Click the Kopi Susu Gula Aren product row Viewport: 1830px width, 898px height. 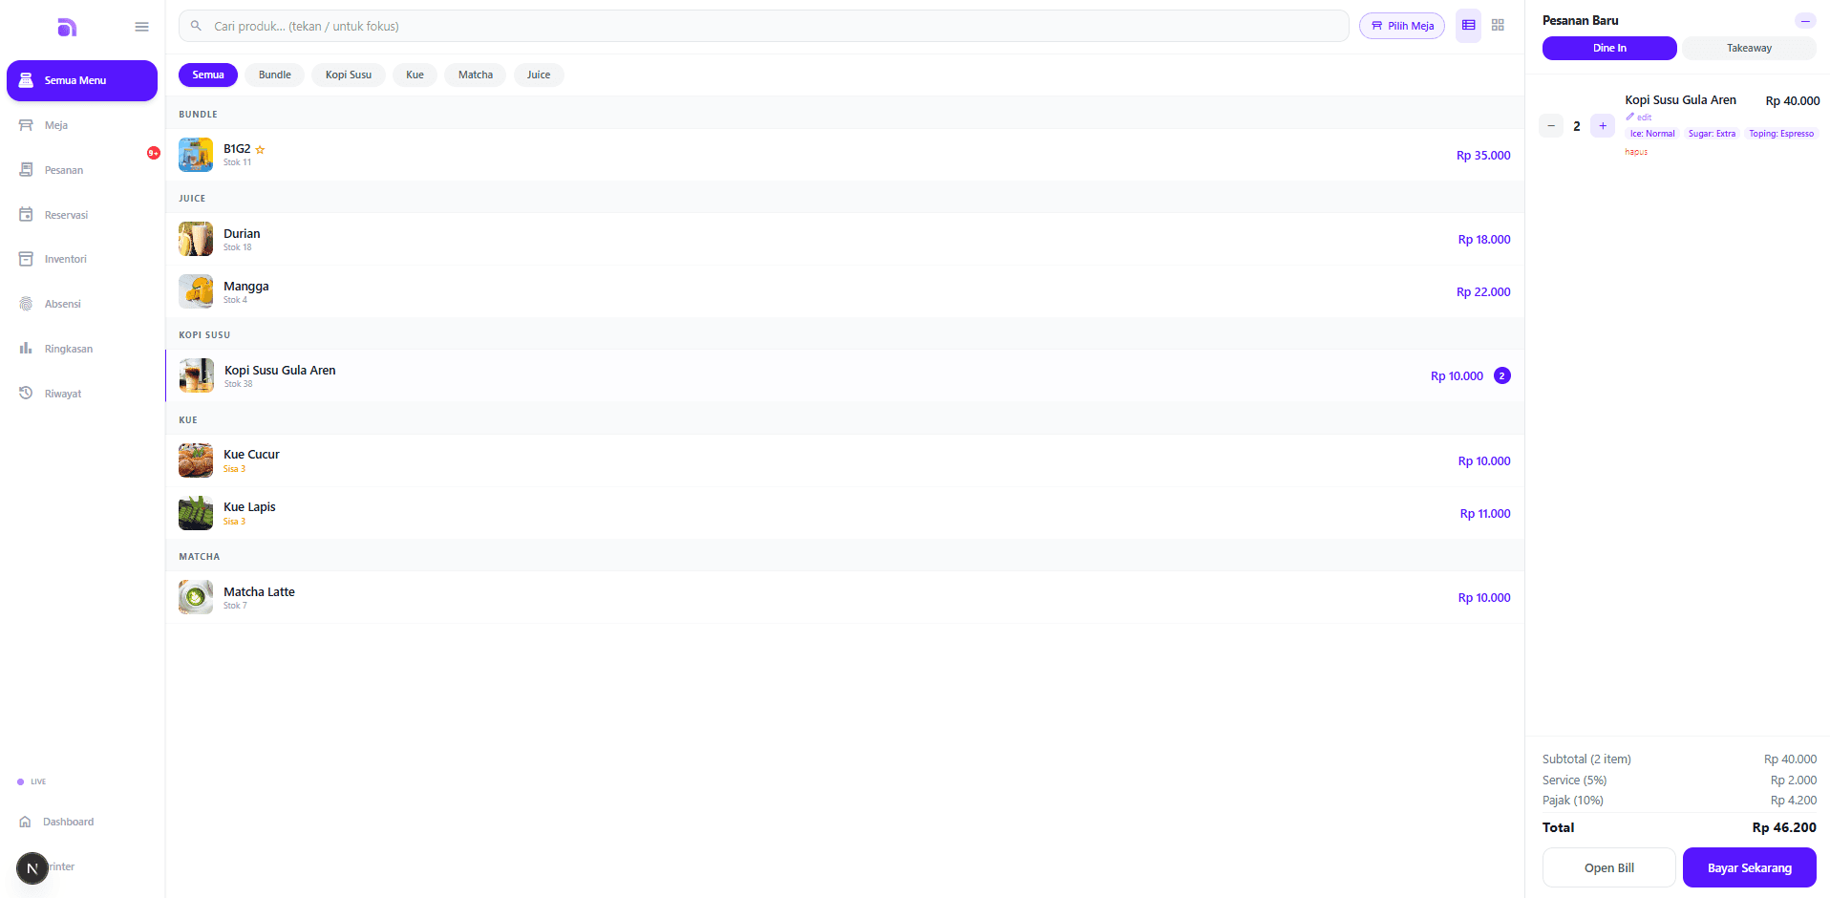pyautogui.click(x=844, y=375)
